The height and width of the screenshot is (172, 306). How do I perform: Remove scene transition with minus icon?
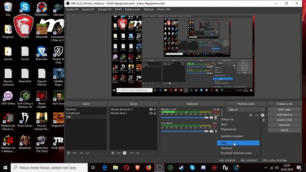(x=257, y=115)
